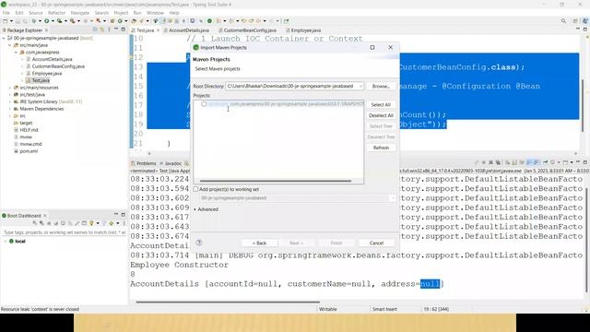
Task: Click Remove All Terminated Launches icon
Action: coord(498,162)
